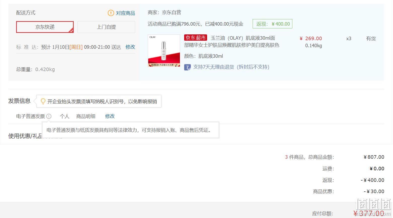
Task: Click total goods amount ¥807.00
Action: point(374,157)
